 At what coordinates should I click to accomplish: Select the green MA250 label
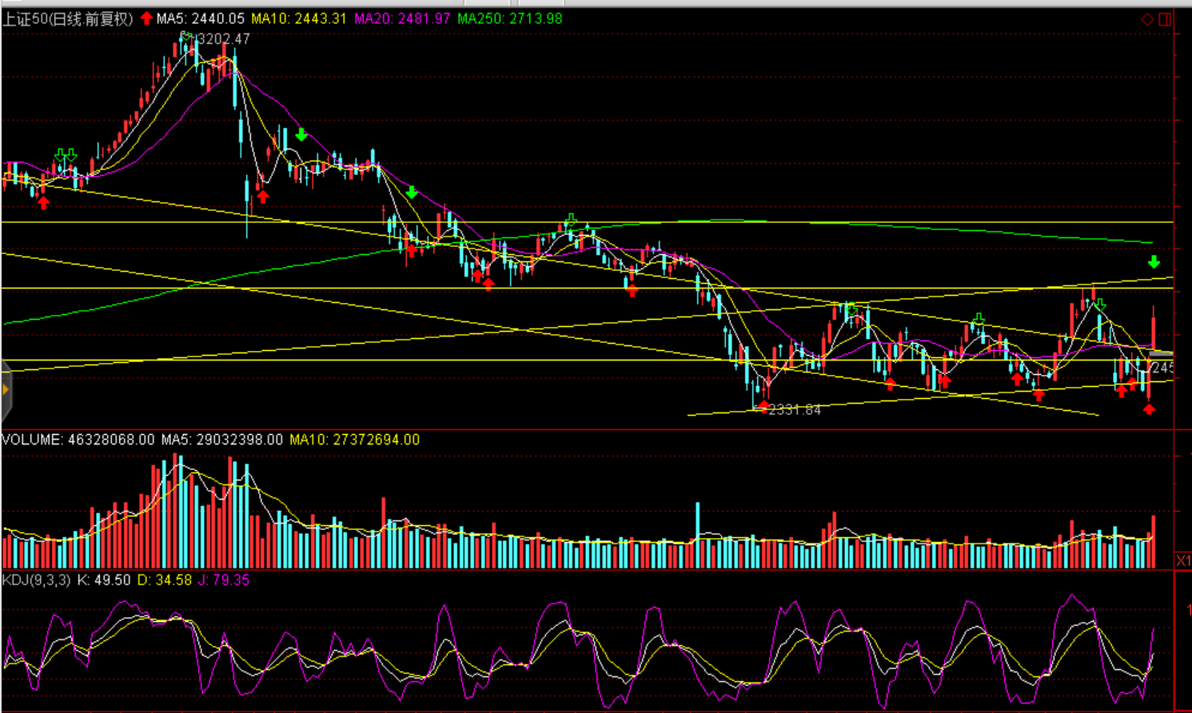click(509, 18)
